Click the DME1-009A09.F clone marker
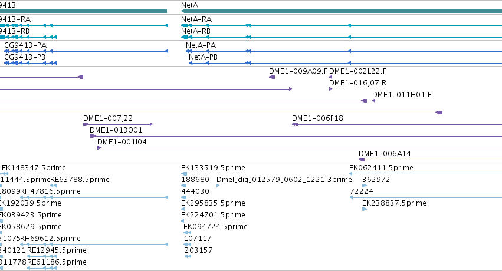 [272, 77]
